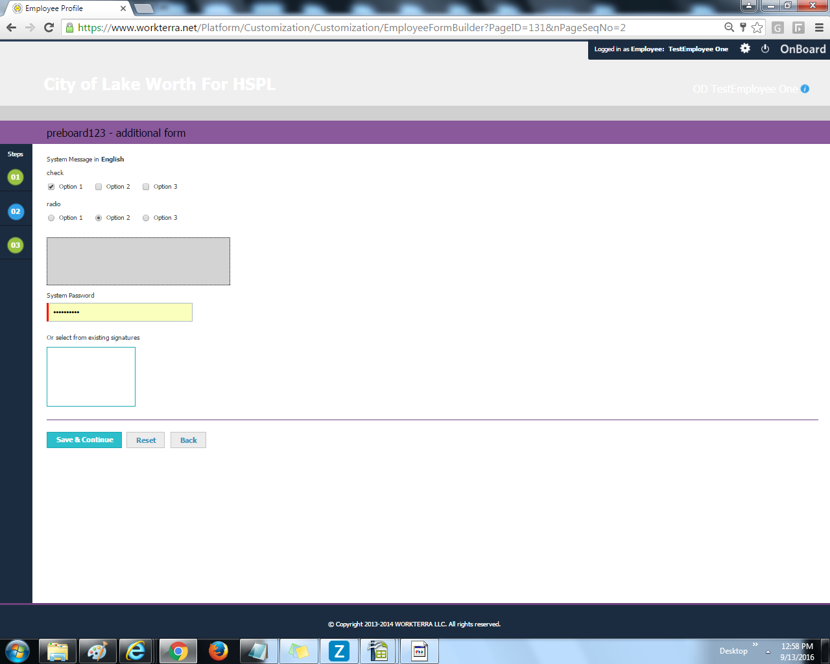Click the settings gear icon in header

[745, 49]
